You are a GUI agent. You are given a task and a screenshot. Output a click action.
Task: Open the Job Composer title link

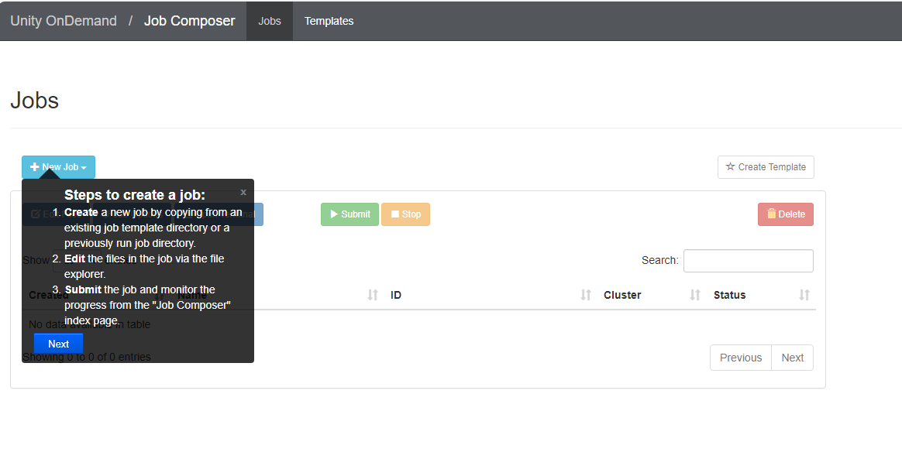pyautogui.click(x=189, y=21)
